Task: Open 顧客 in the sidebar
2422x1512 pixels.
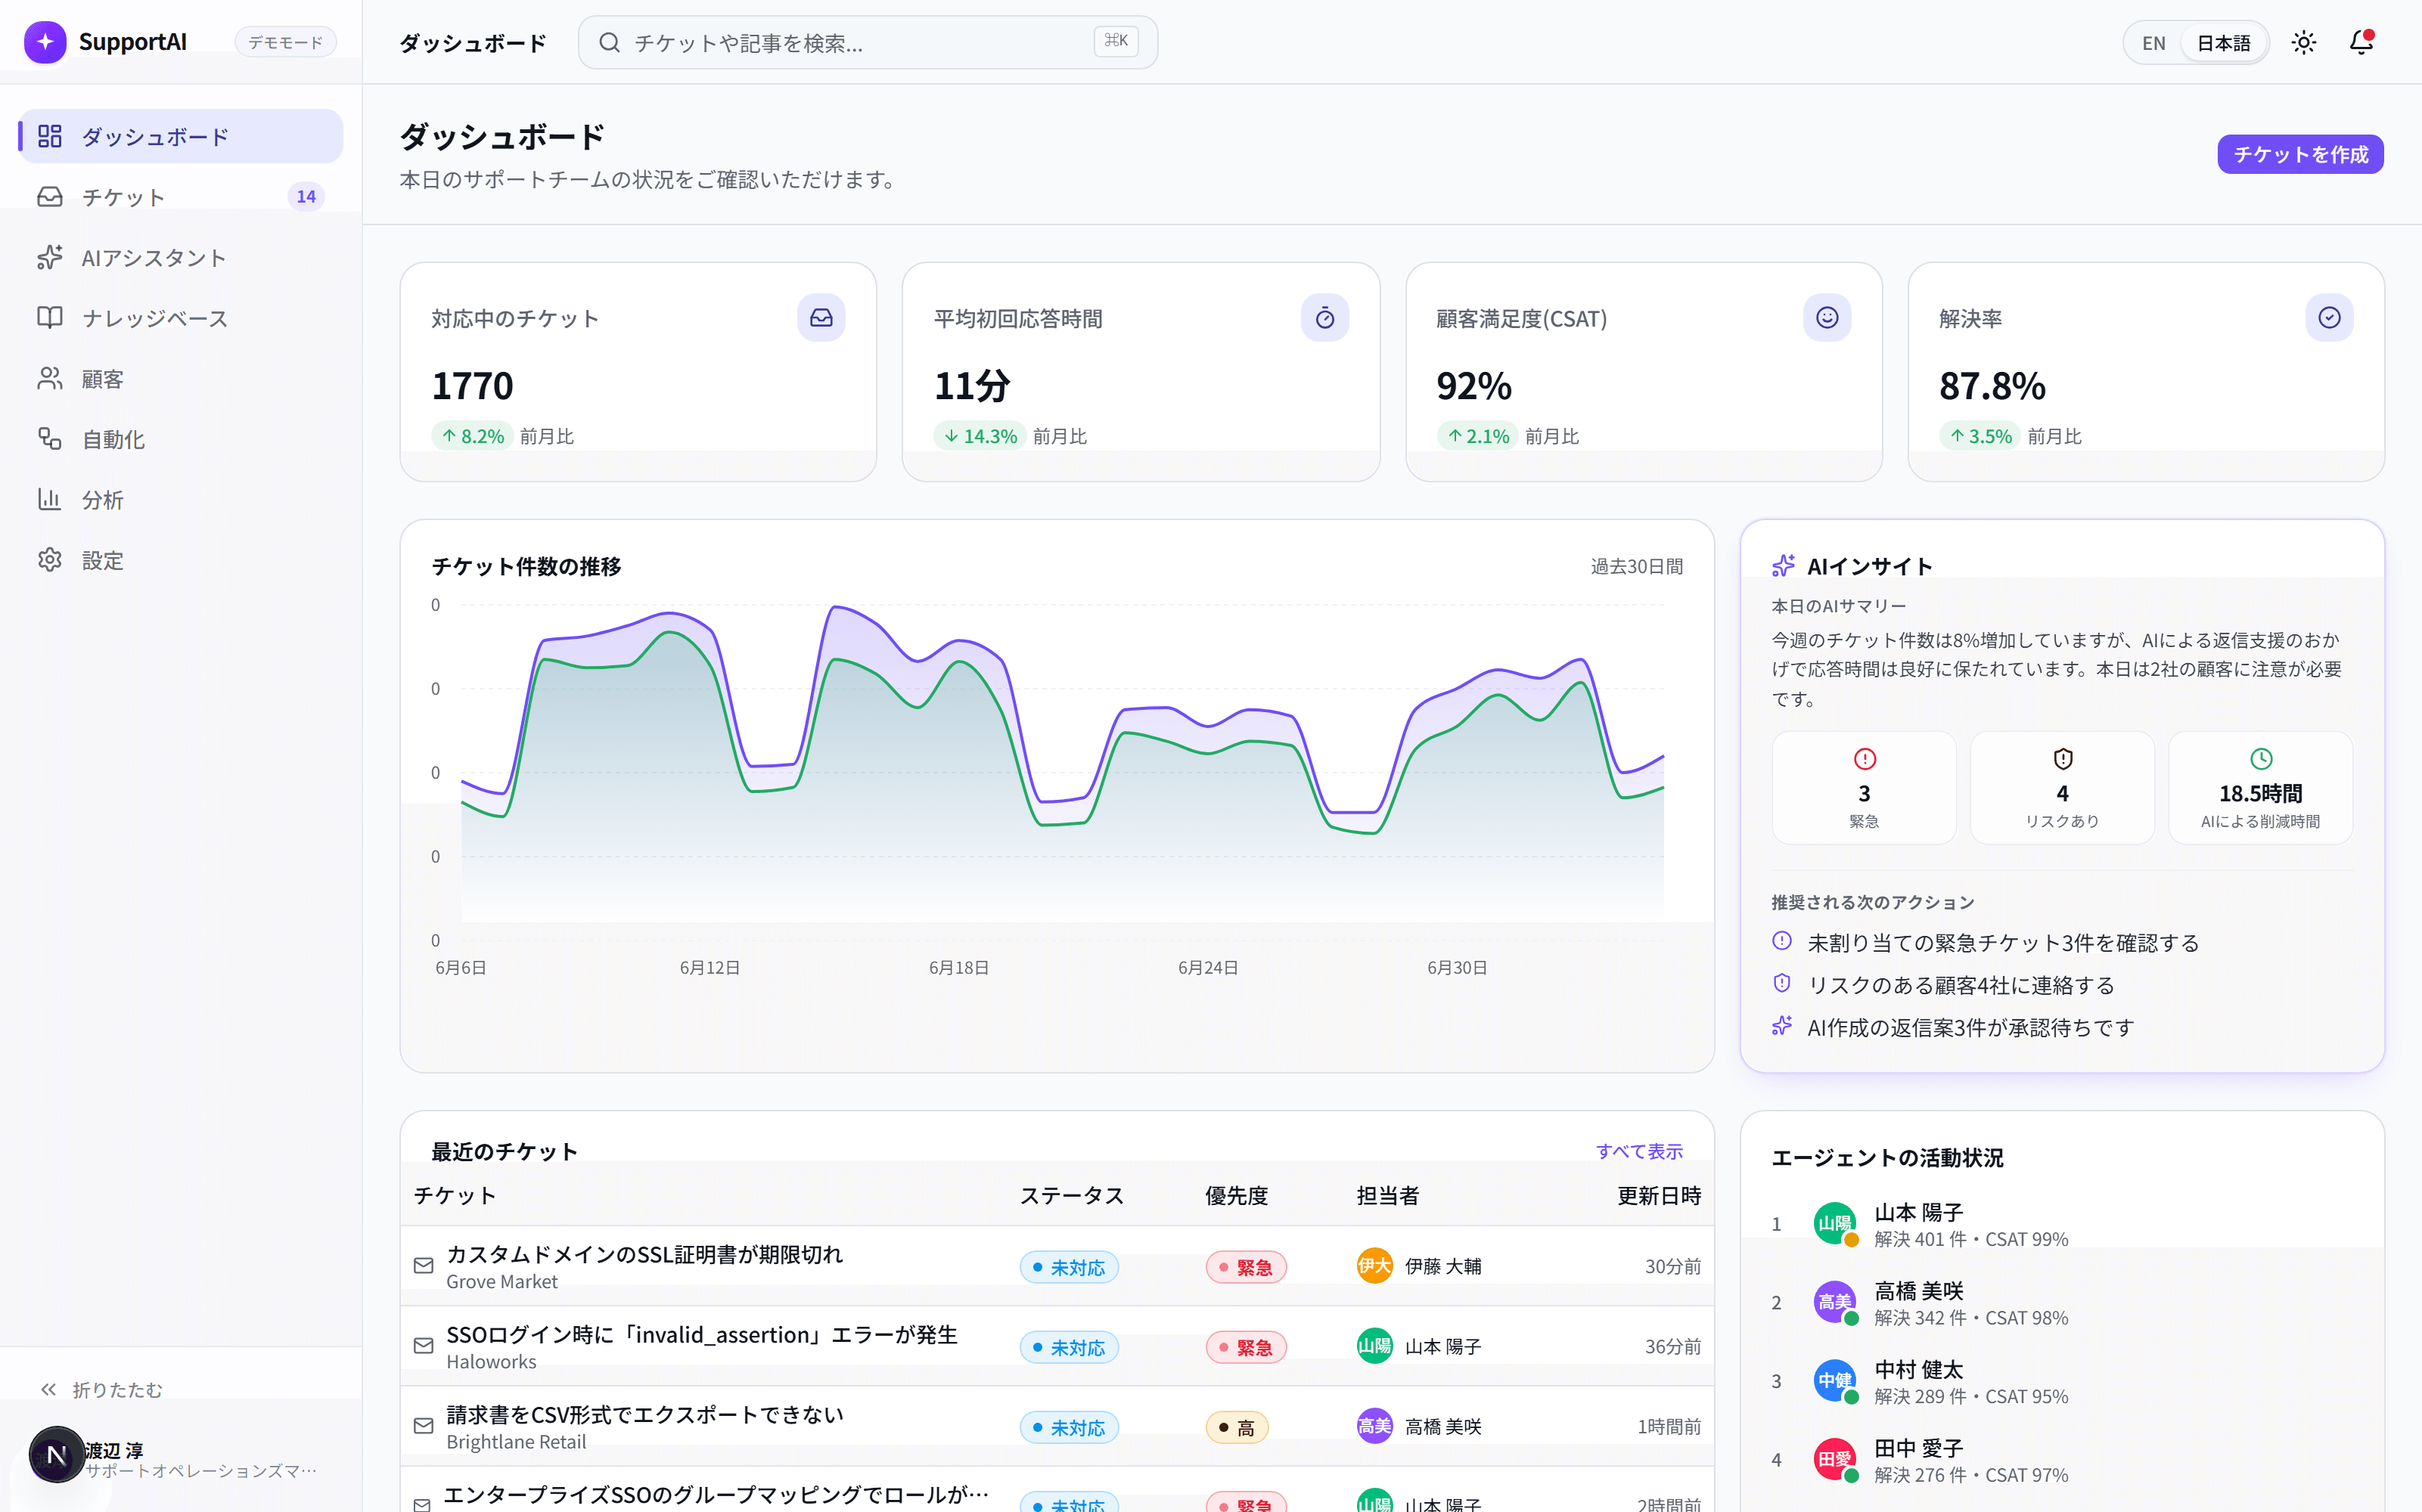Action: point(181,378)
